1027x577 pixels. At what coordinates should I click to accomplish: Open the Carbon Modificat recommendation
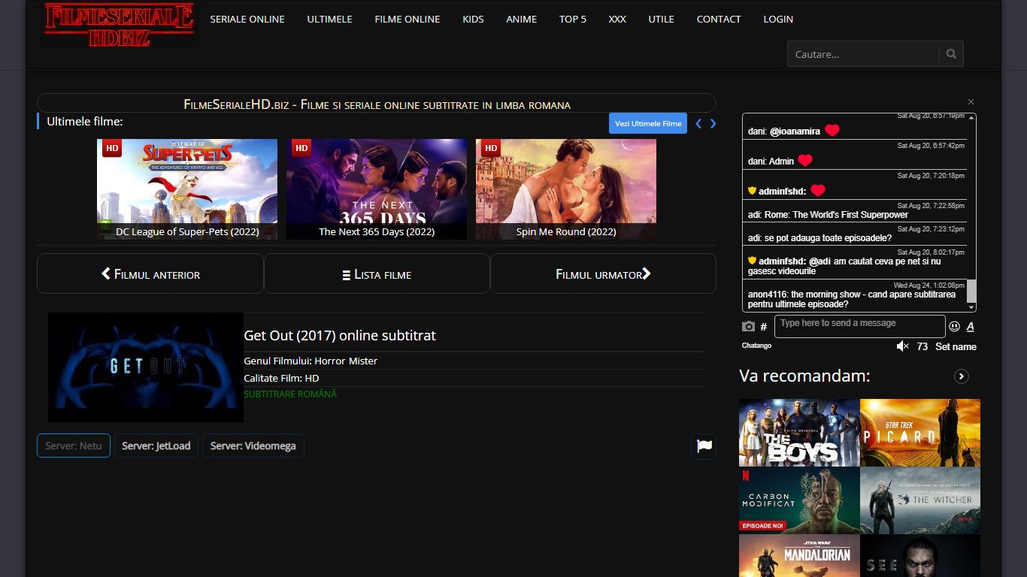pos(799,500)
